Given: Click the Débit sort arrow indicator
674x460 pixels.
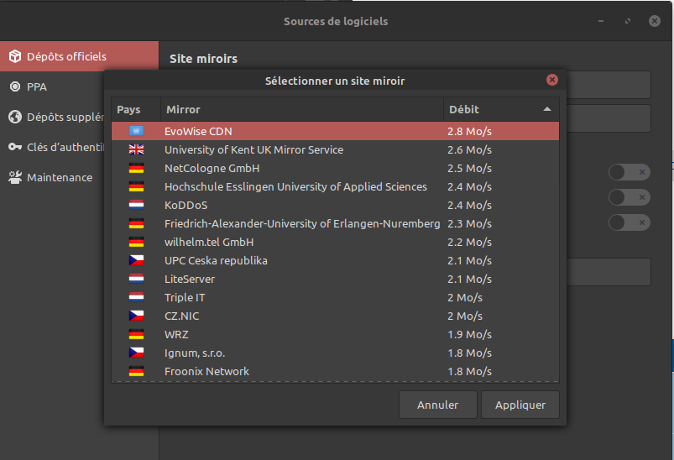Looking at the screenshot, I should (546, 109).
